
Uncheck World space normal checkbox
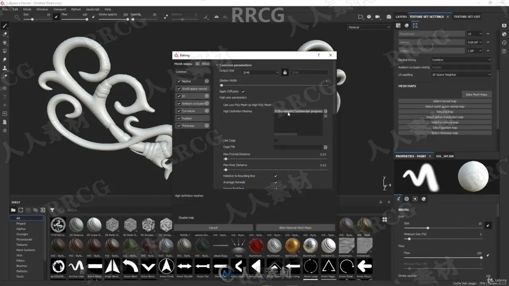pos(179,89)
